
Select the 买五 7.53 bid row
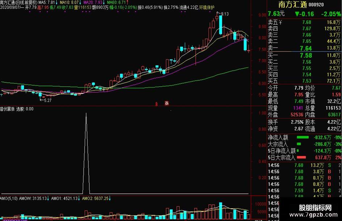click(304, 81)
